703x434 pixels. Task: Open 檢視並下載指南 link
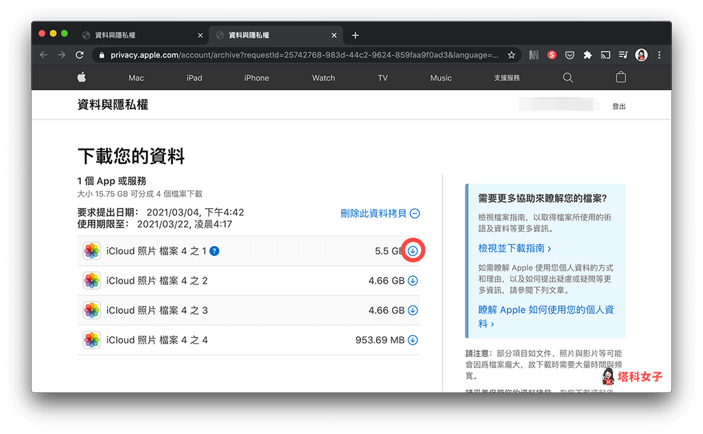(x=514, y=248)
